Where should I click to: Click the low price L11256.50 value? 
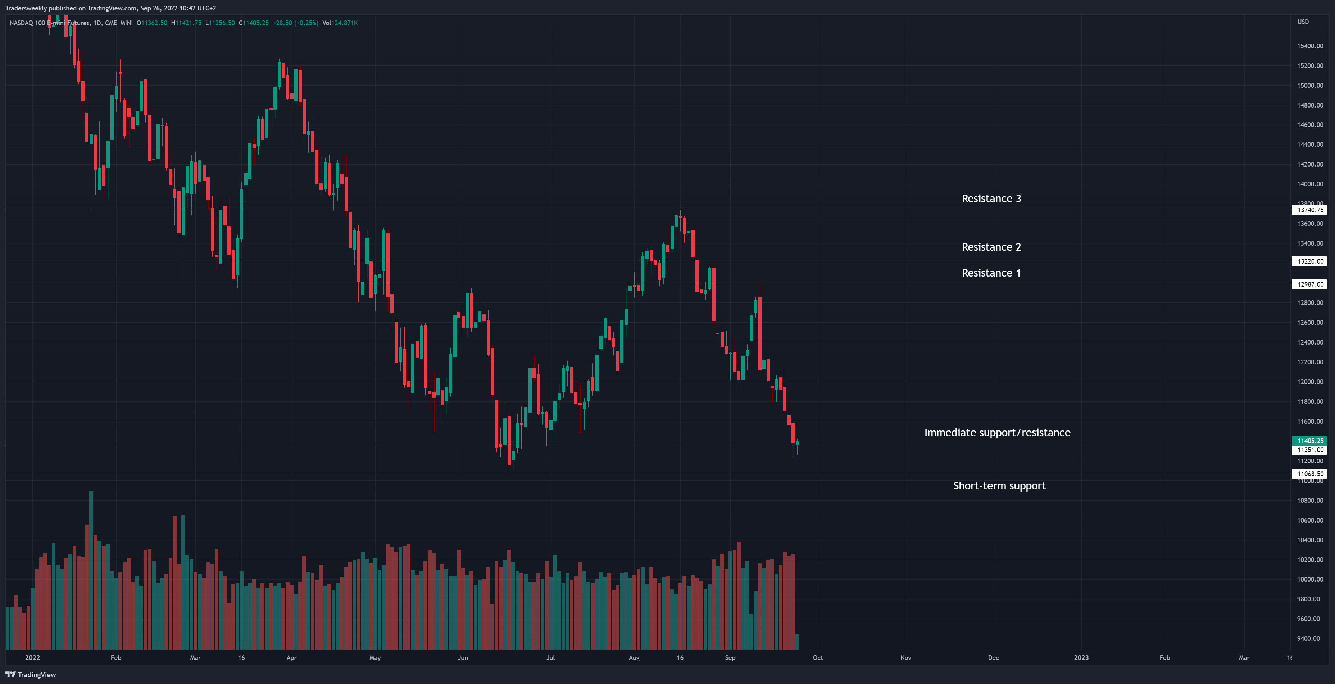[x=220, y=23]
